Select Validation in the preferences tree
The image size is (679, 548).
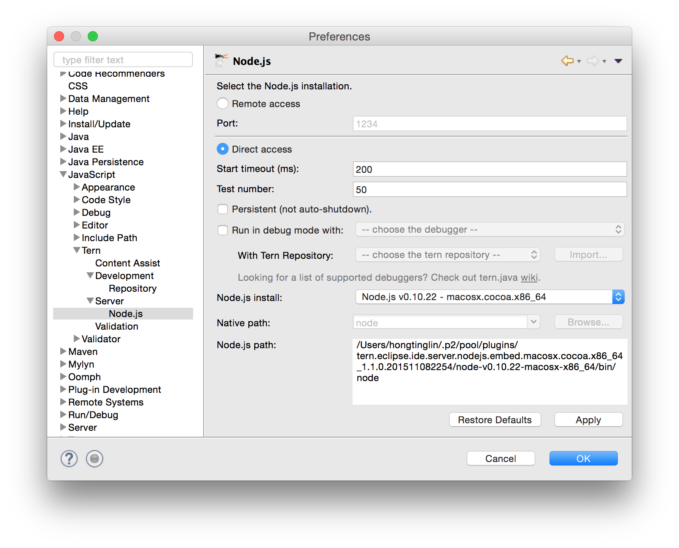click(x=116, y=326)
